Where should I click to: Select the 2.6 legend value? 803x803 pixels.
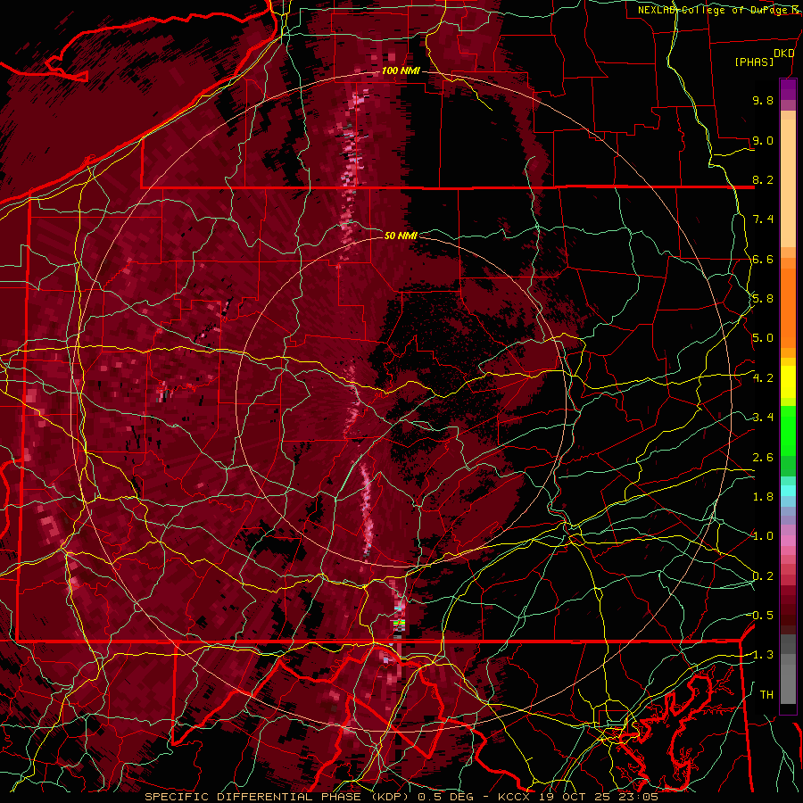click(763, 458)
